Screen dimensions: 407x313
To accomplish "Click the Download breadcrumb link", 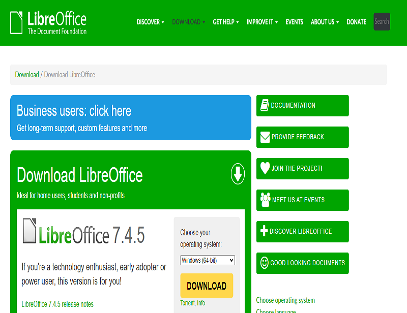I will 27,75.
